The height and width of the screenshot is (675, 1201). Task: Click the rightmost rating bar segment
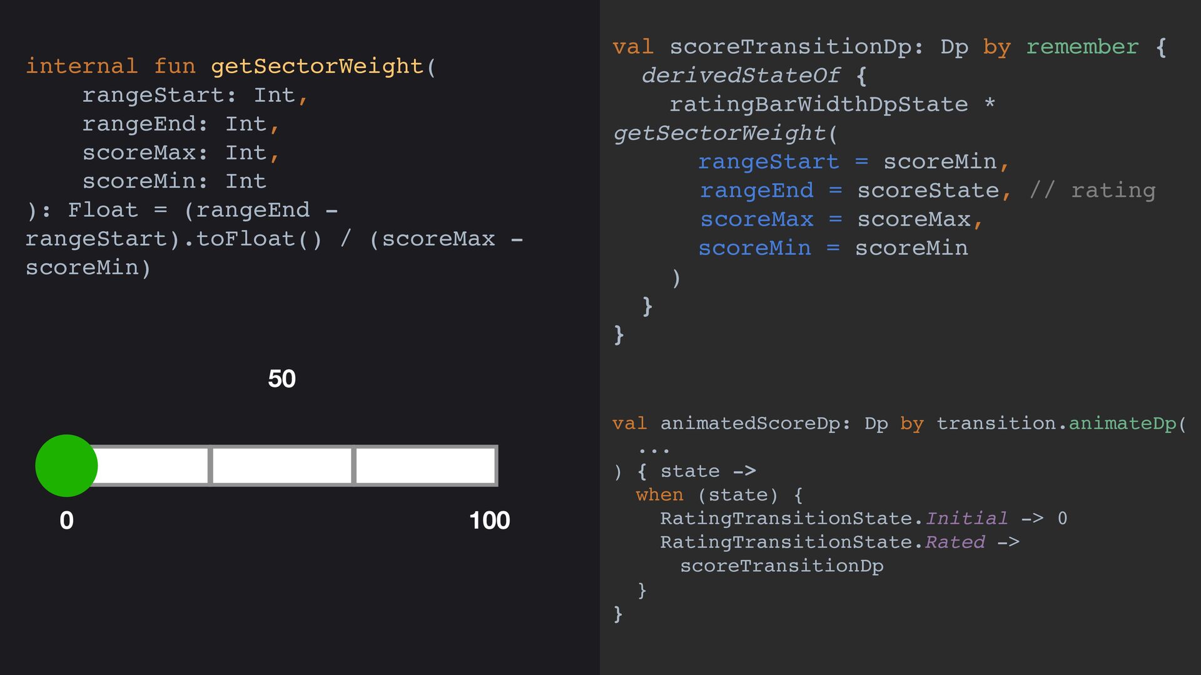click(x=425, y=466)
